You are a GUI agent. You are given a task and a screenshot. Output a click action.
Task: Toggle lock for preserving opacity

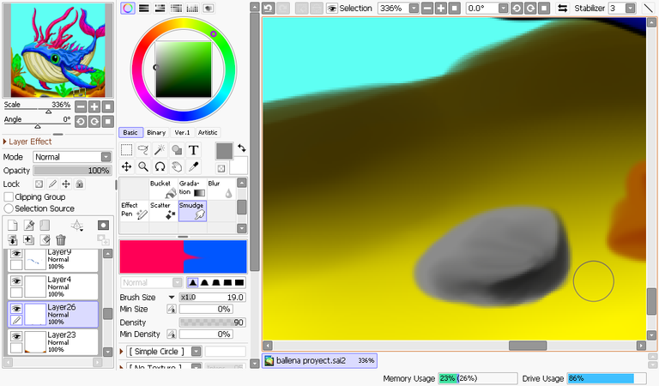pyautogui.click(x=39, y=184)
